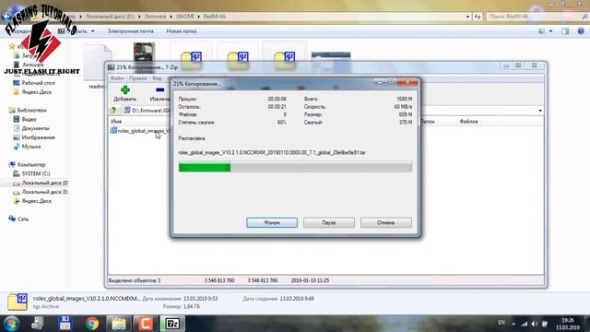Open the Windows Start menu

[x=11, y=324]
